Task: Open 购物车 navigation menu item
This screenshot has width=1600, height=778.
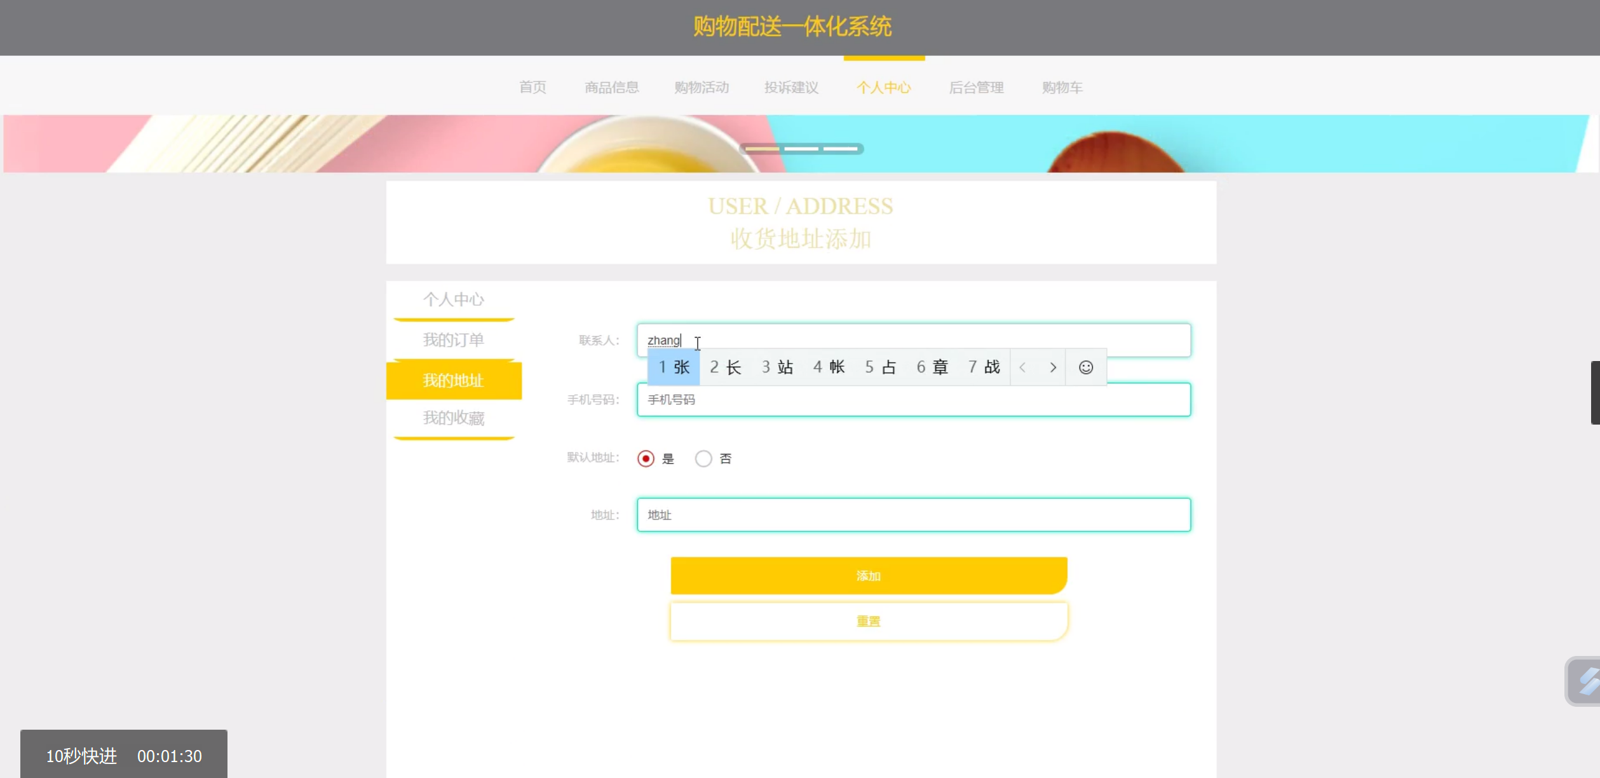Action: 1062,88
